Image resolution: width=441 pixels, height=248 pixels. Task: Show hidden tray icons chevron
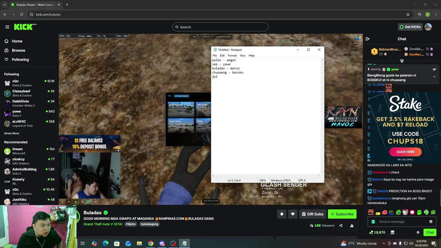click(384, 244)
